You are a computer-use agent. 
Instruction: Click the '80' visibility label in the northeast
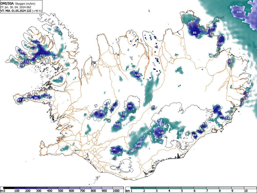click(195, 33)
